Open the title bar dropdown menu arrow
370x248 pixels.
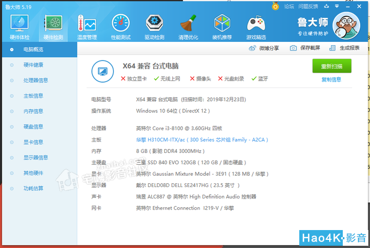point(337,6)
